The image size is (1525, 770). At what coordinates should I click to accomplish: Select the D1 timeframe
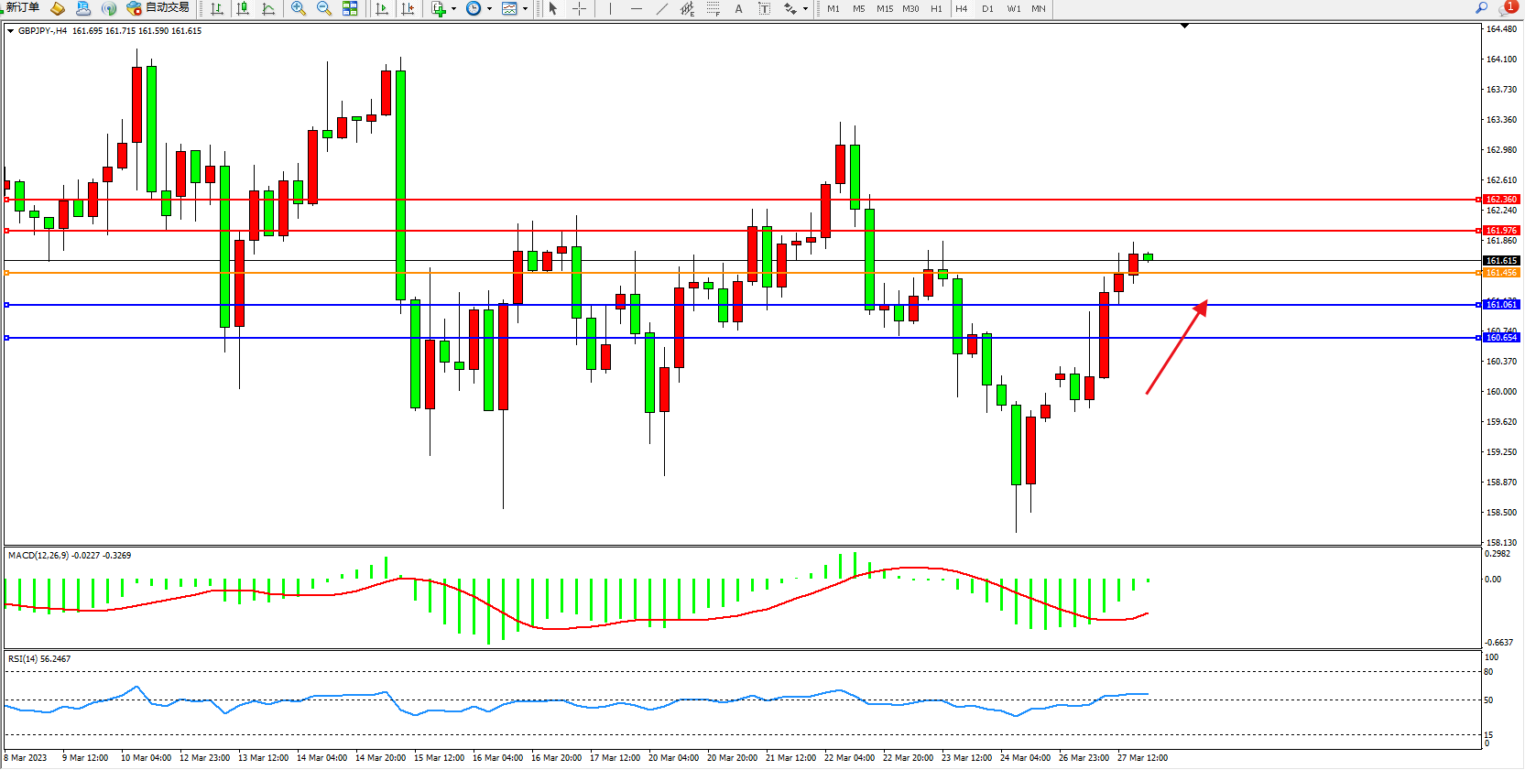pyautogui.click(x=987, y=9)
